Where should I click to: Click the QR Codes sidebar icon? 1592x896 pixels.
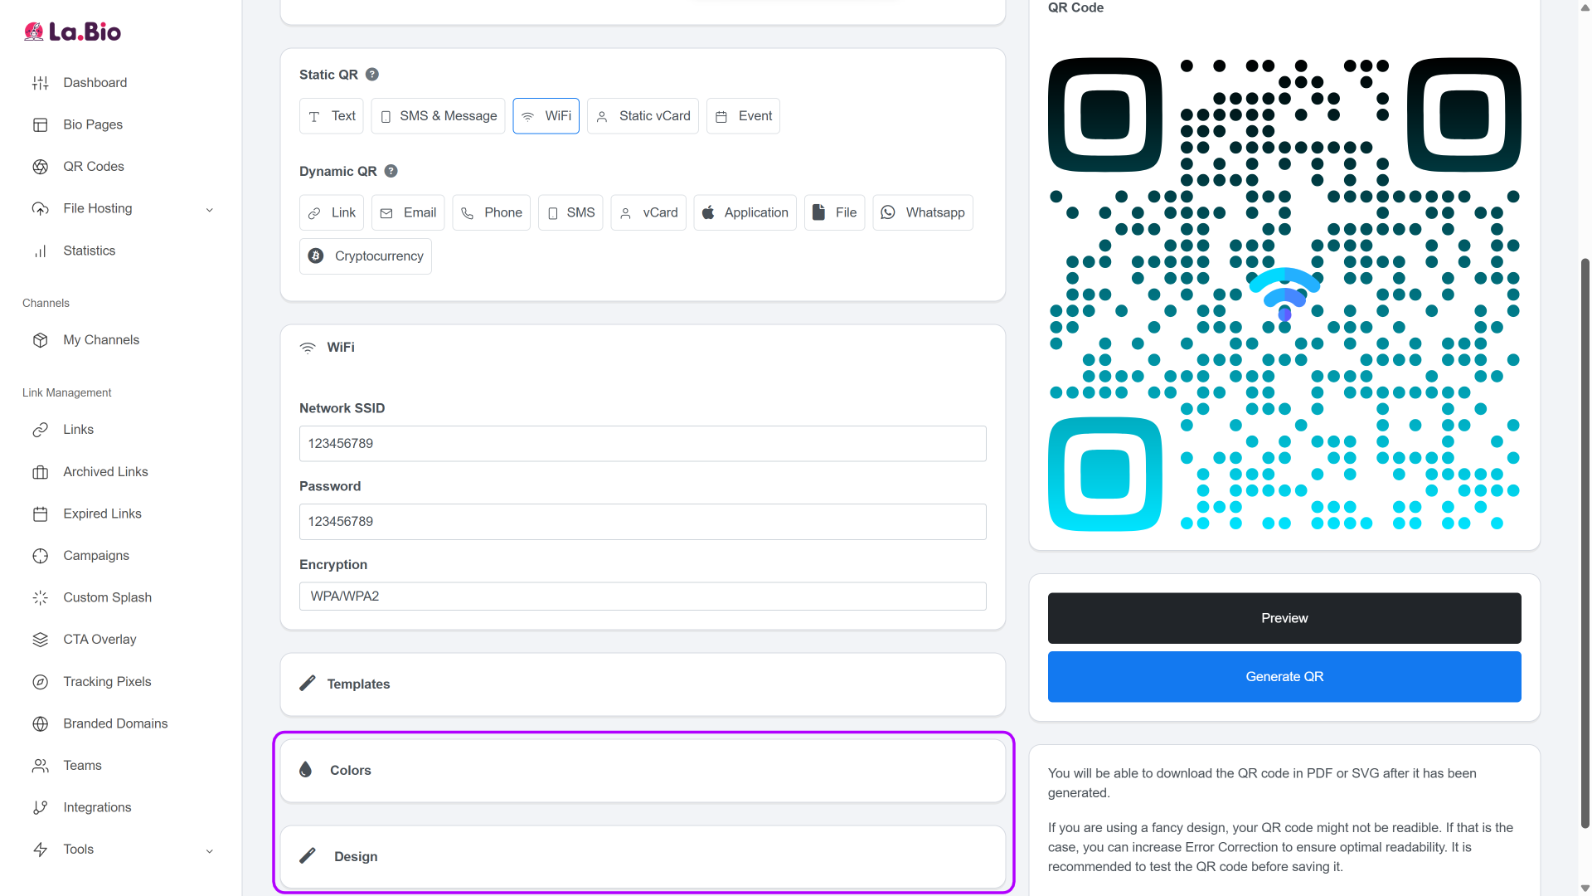point(40,167)
